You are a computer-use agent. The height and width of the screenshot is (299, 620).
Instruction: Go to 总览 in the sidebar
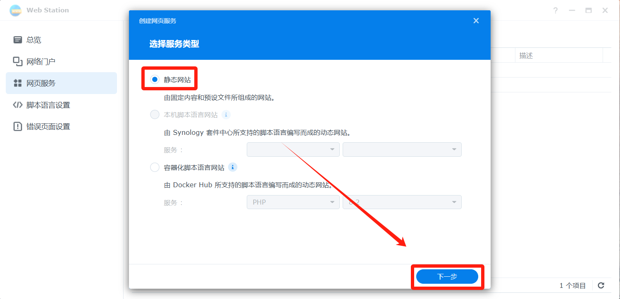[x=34, y=40]
